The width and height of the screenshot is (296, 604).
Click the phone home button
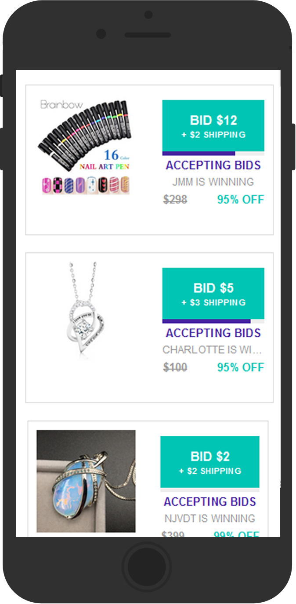(147, 566)
